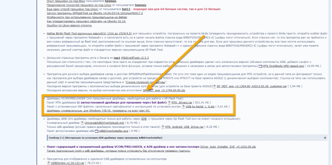
Task: Download USB-to-Serial_1_0.zip package
Action: coord(200,107)
